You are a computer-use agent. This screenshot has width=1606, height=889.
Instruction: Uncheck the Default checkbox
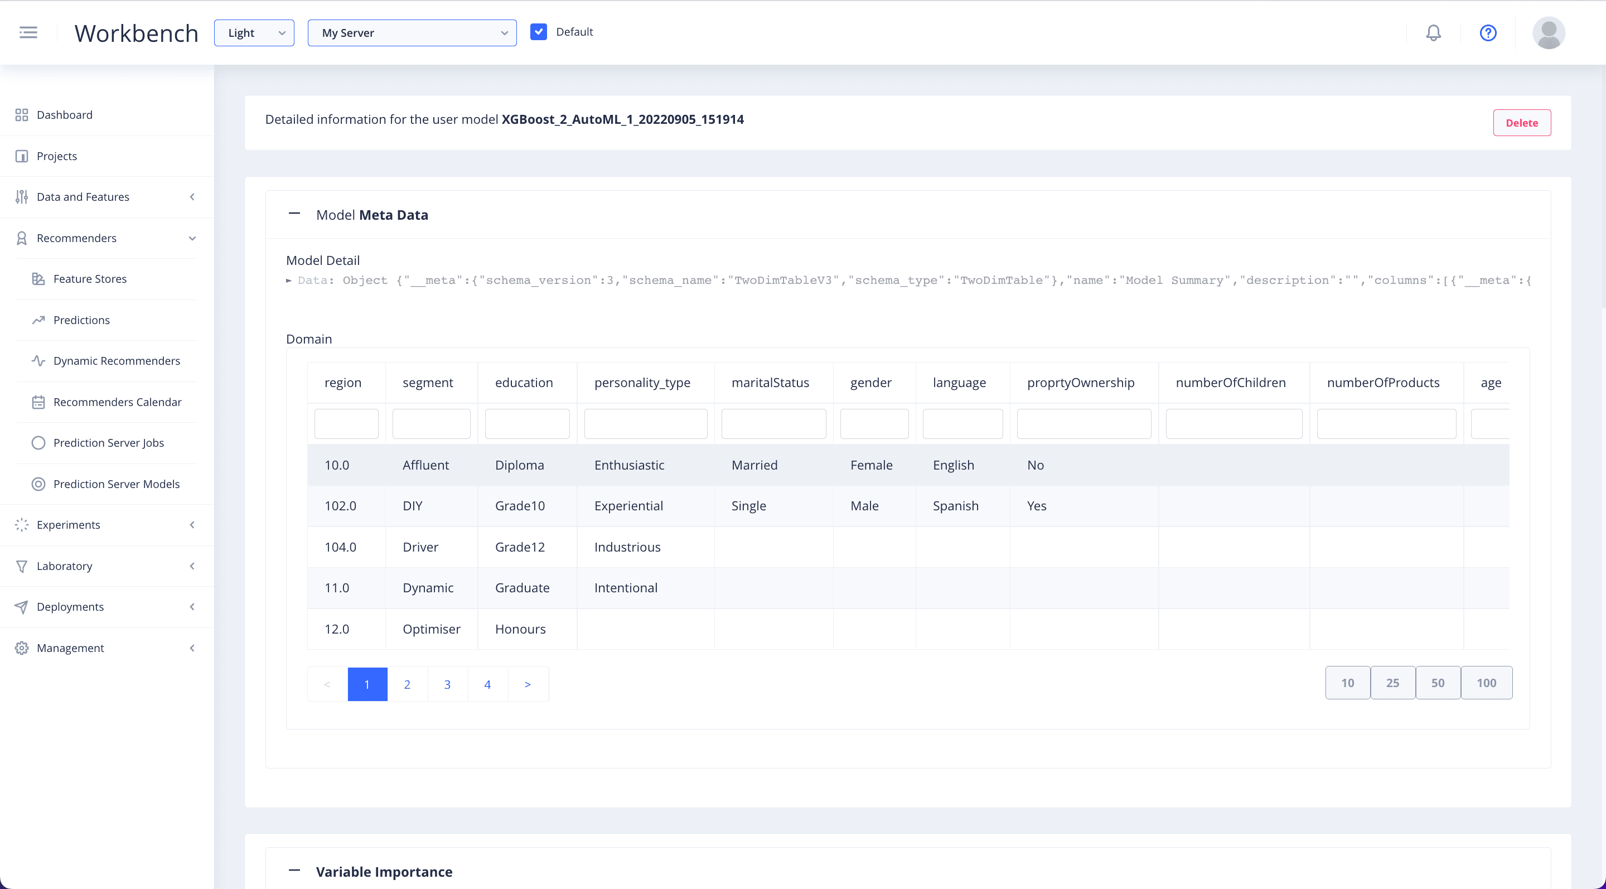click(539, 31)
